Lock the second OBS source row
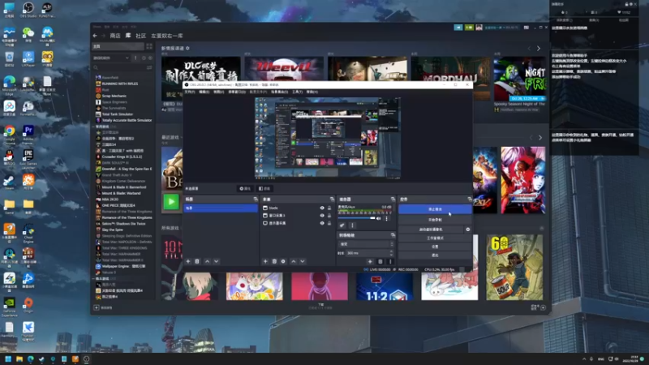The image size is (649, 365). (x=329, y=216)
